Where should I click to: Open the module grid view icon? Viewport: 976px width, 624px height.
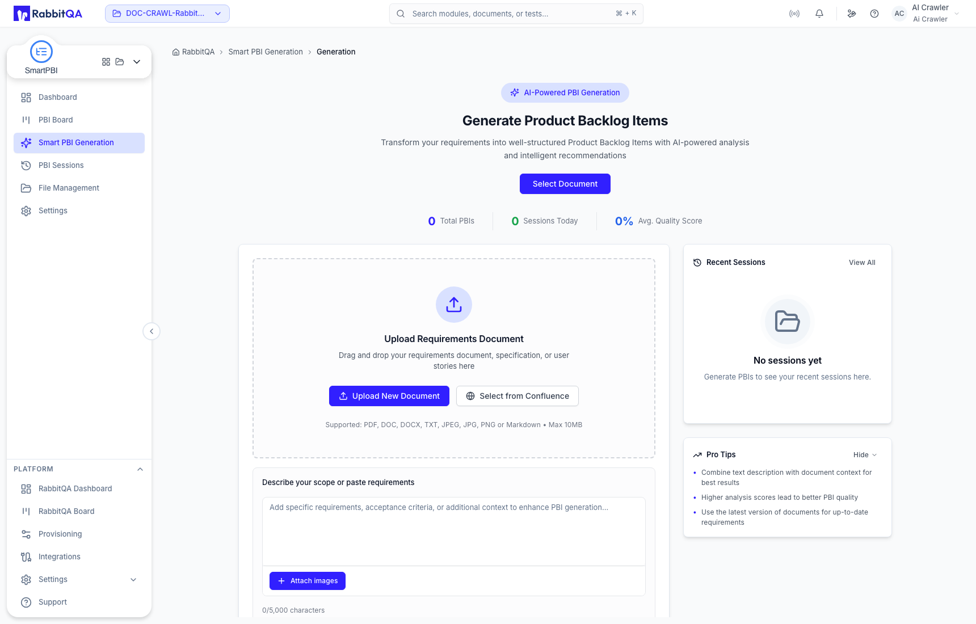(x=106, y=62)
